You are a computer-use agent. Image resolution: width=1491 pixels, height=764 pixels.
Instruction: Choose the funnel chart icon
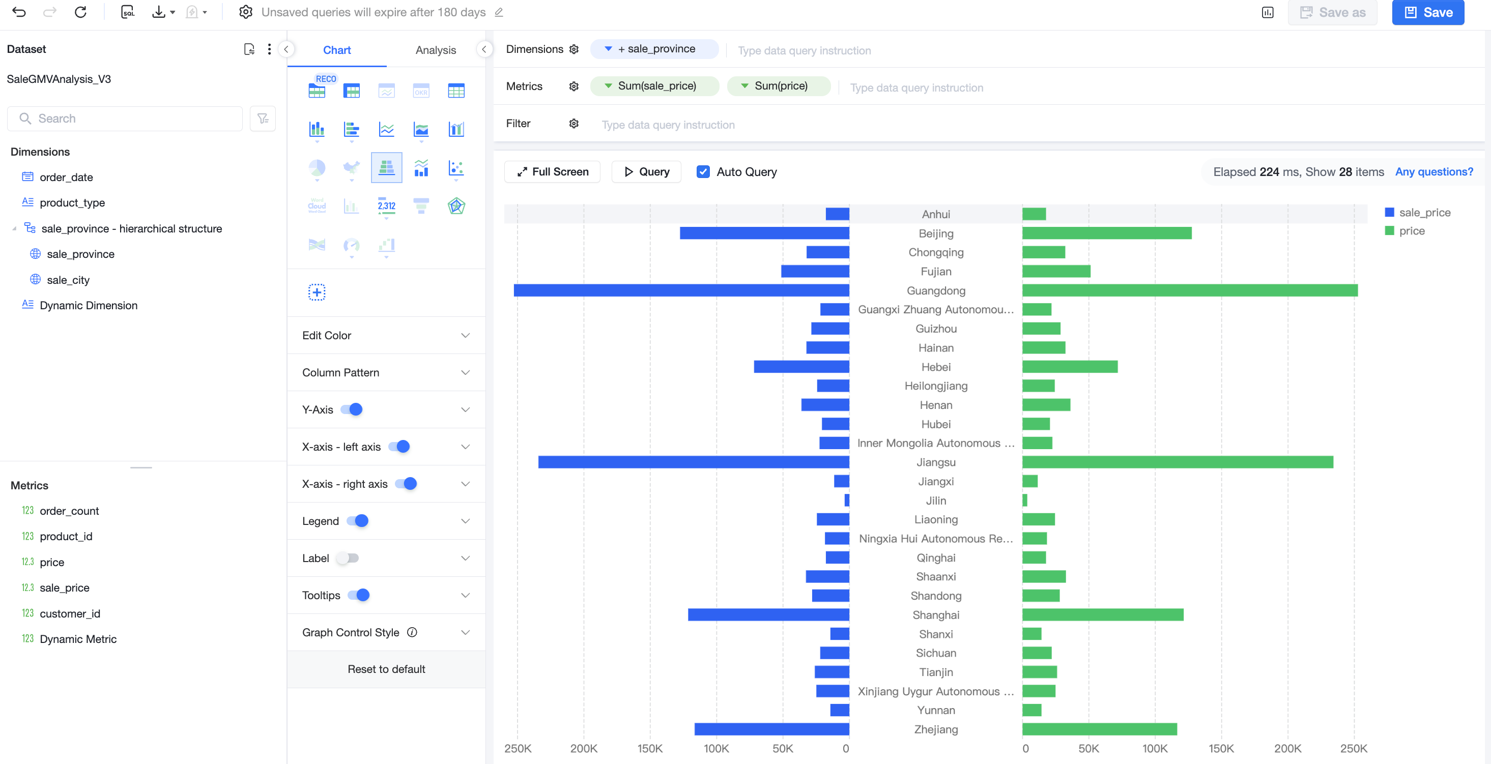[x=421, y=206]
